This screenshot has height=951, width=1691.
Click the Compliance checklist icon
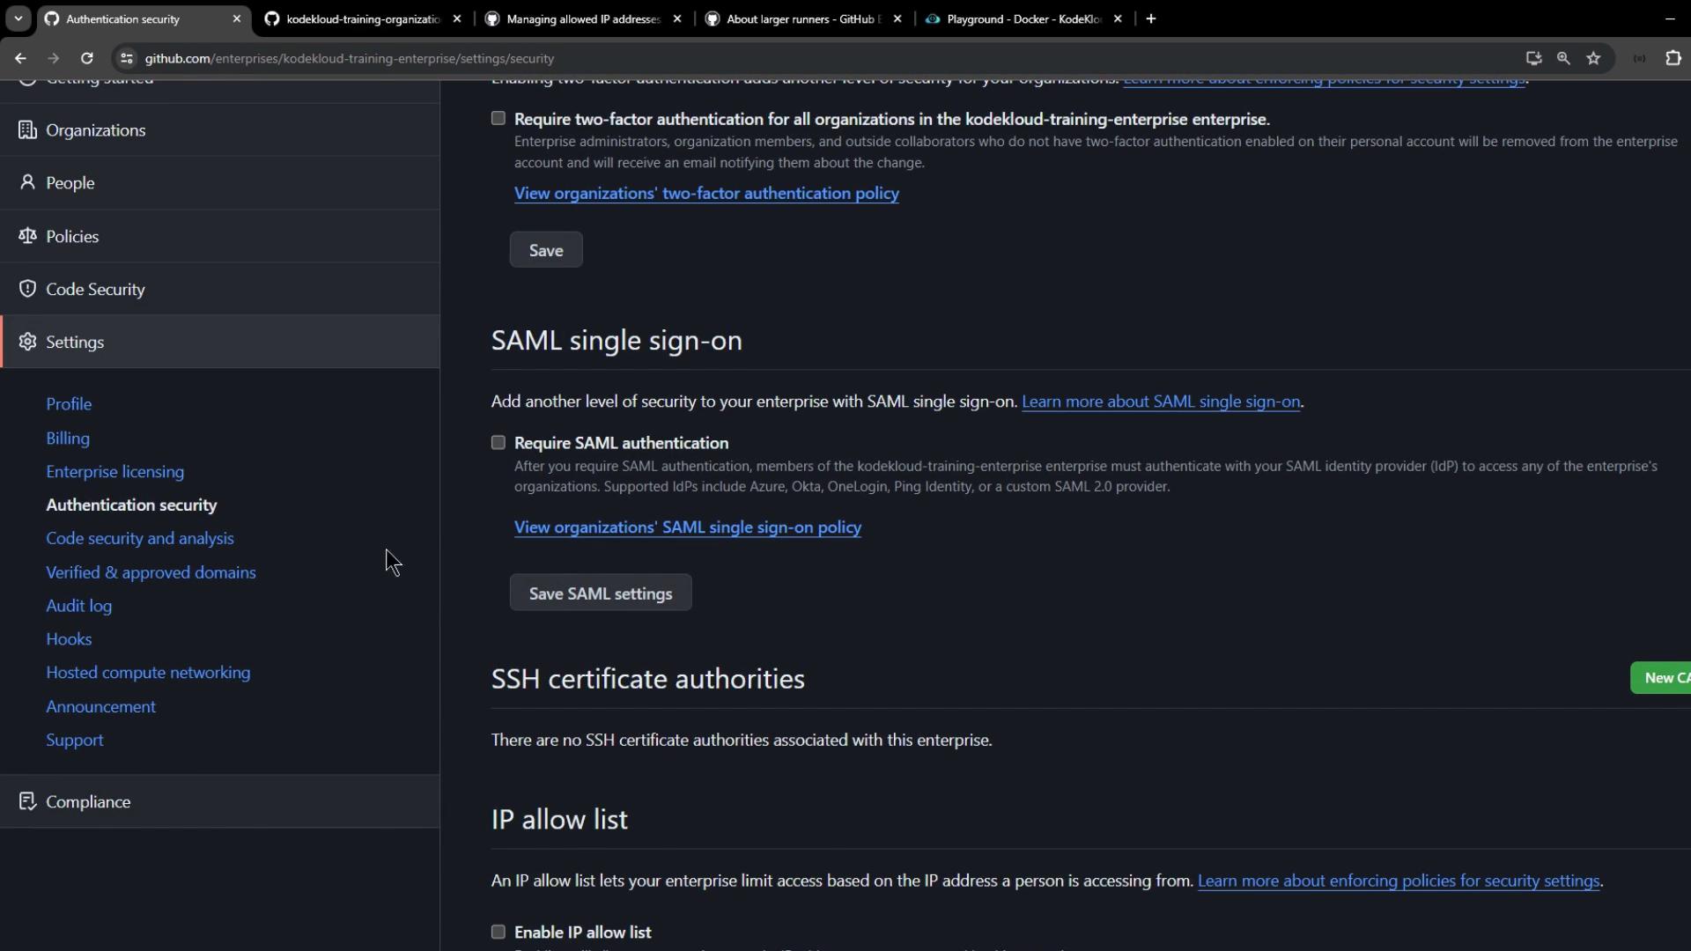click(x=27, y=801)
